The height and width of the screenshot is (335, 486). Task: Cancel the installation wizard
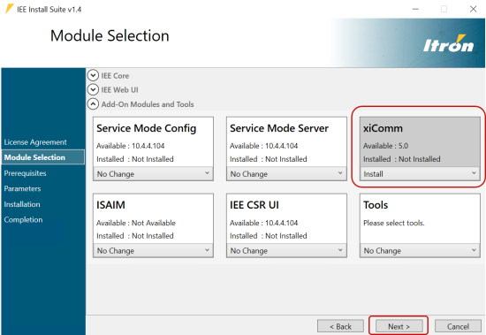tap(458, 326)
